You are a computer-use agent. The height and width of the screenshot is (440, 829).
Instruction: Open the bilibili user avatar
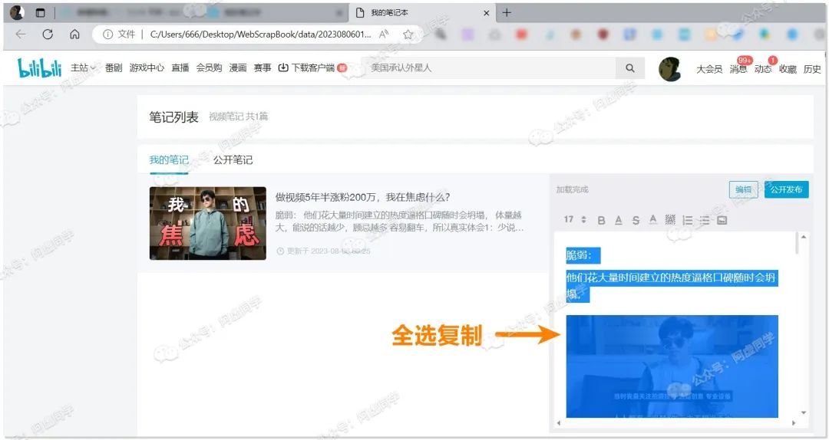[x=669, y=69]
